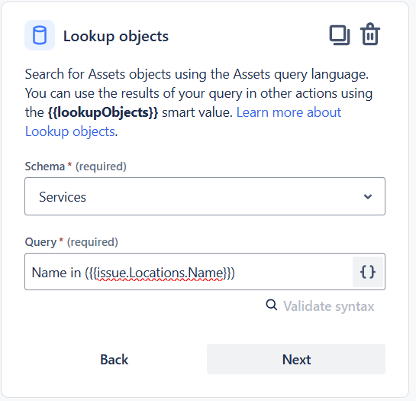416x401 pixels.
Task: Click the Query required field label
Action: [71, 242]
